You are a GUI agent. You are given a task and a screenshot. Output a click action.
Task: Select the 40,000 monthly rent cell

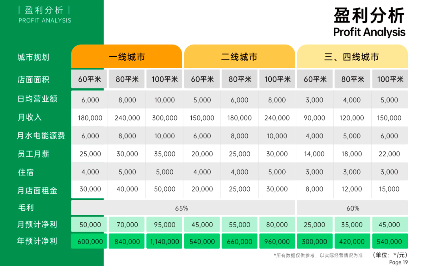click(x=127, y=189)
